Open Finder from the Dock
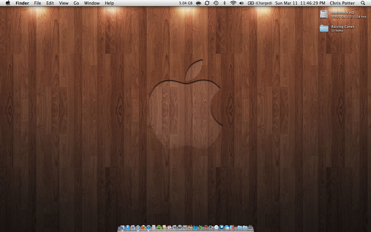Image resolution: width=371 pixels, height=232 pixels. 122,227
